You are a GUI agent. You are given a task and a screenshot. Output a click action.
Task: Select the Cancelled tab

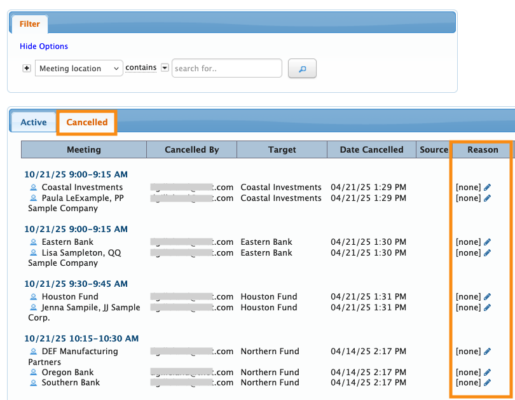tap(87, 122)
